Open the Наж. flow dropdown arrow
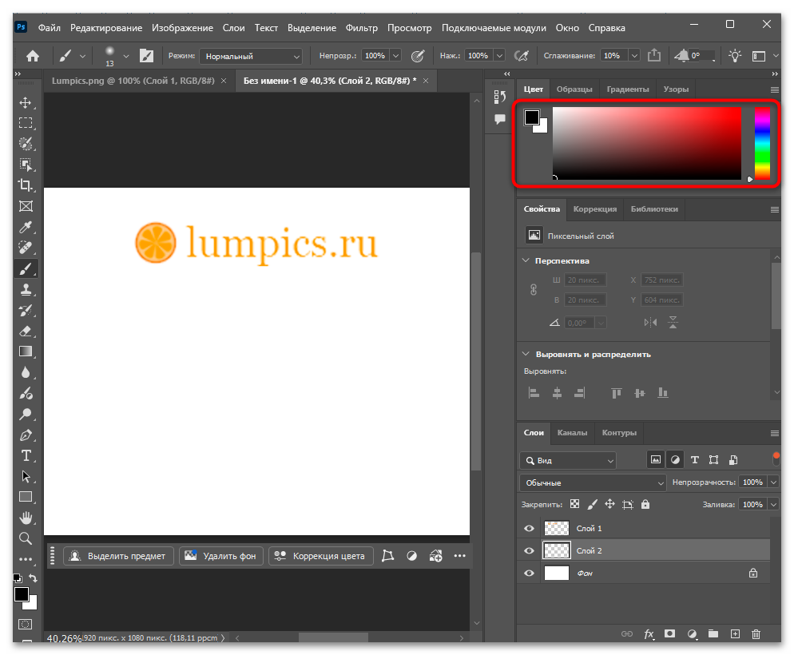The width and height of the screenshot is (794, 655). pos(499,56)
